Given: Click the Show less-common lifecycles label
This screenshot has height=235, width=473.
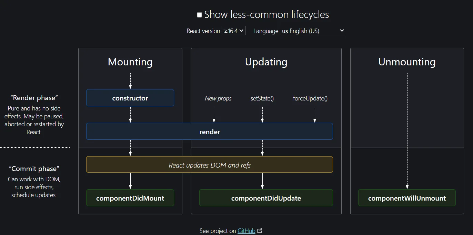Looking at the screenshot, I should (266, 14).
